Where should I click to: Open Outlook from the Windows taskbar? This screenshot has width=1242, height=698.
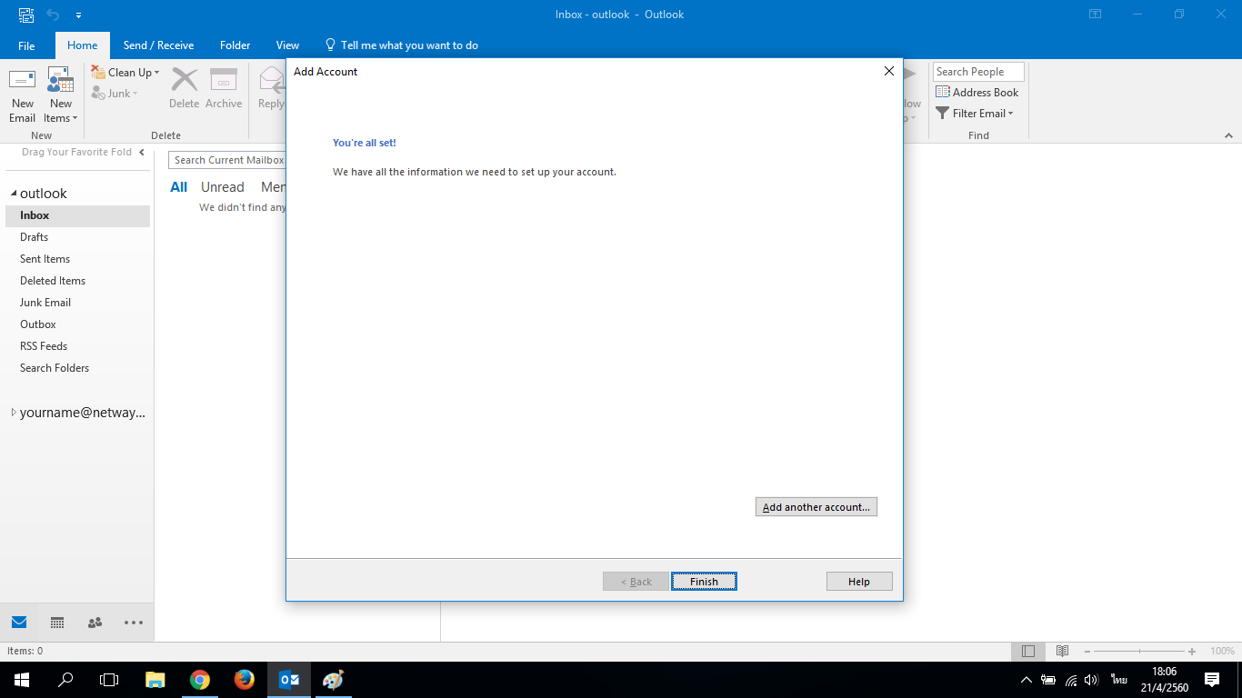(x=289, y=680)
